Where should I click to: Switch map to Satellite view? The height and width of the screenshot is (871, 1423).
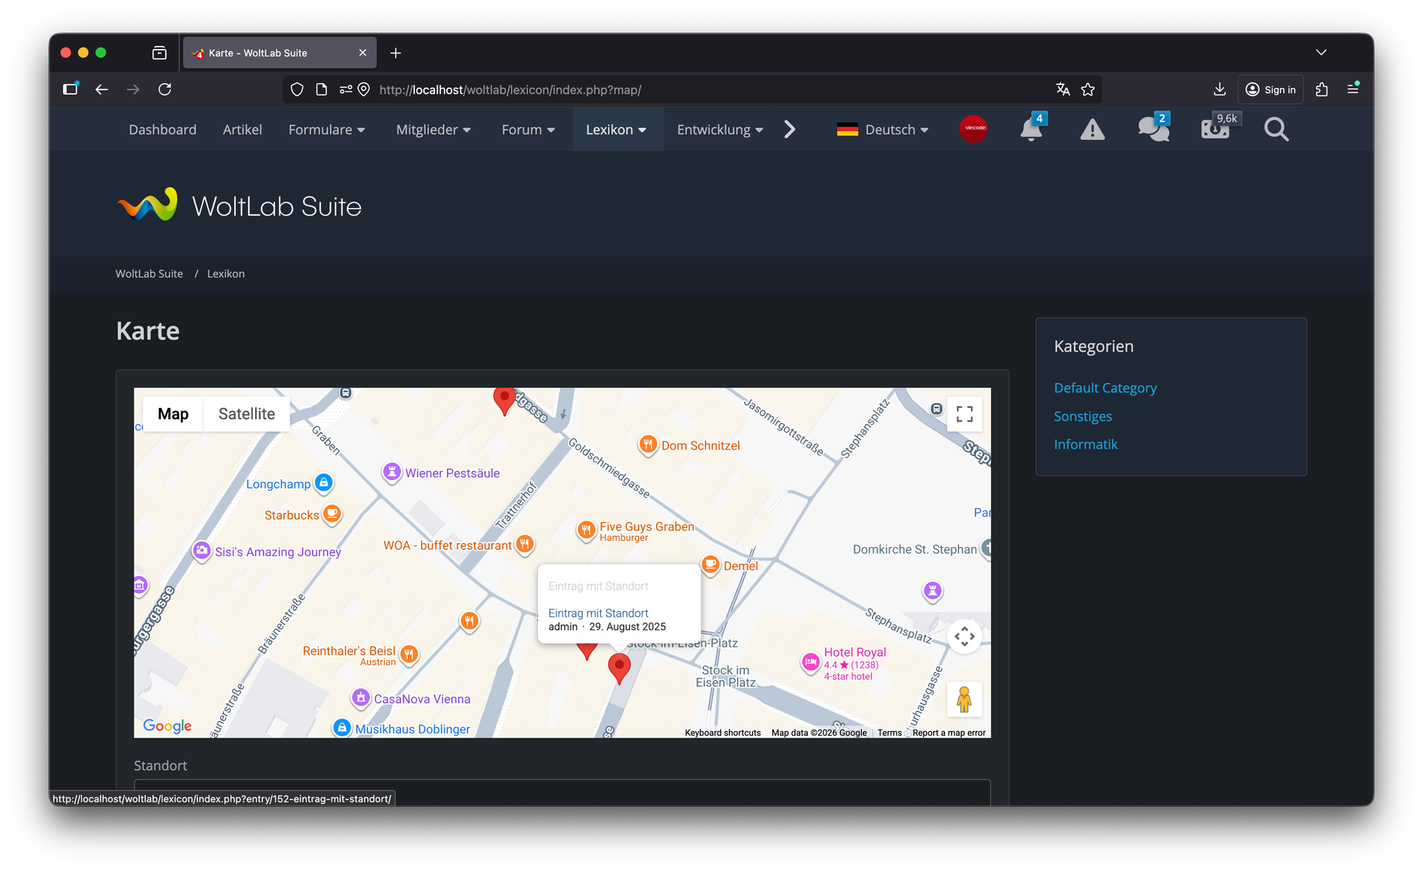pos(246,414)
